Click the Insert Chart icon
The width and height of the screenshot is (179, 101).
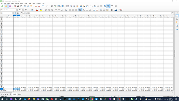coord(84,6)
